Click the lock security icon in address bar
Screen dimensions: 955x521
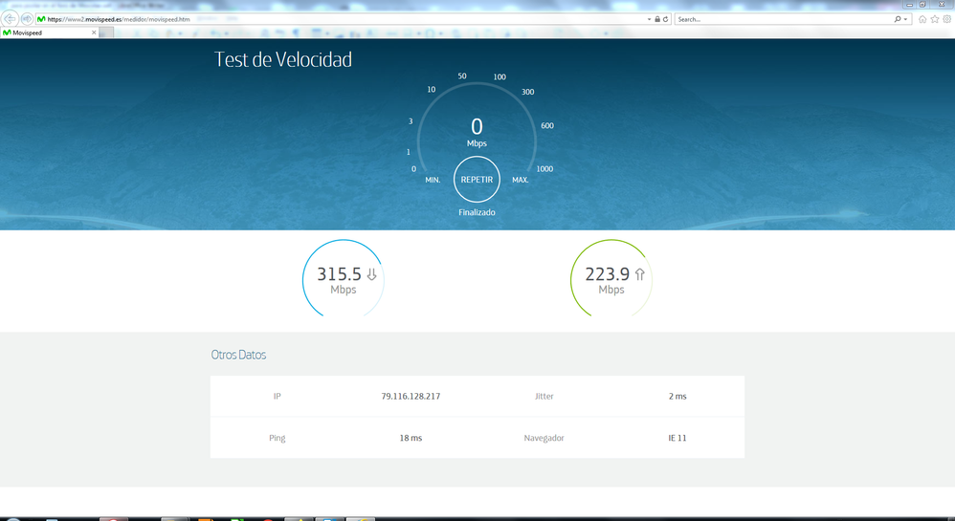(x=657, y=19)
